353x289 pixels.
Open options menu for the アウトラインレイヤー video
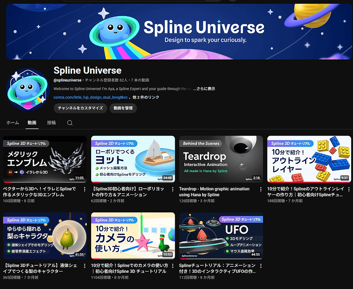coord(349,189)
